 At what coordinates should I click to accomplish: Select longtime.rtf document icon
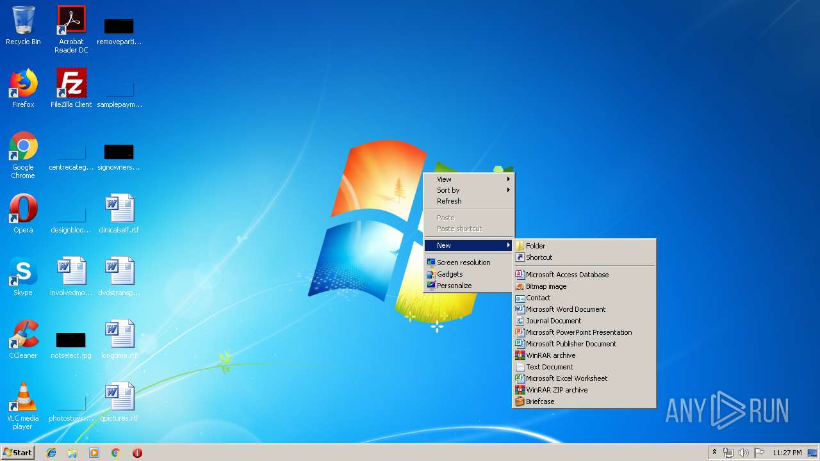point(119,339)
